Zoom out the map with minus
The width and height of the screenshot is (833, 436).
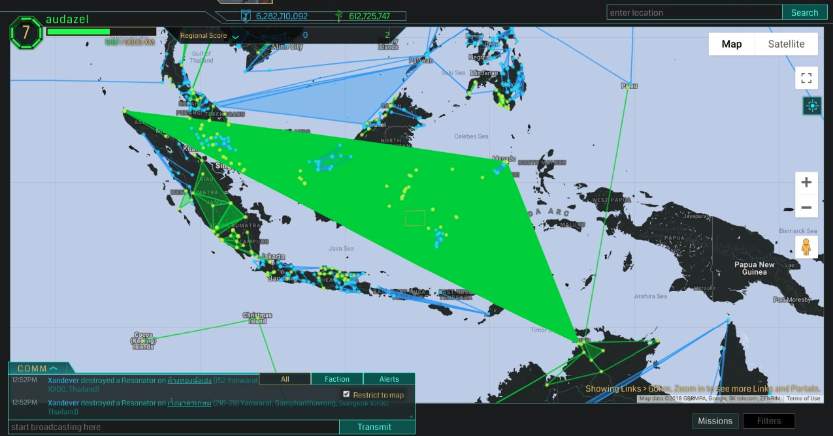tap(806, 208)
